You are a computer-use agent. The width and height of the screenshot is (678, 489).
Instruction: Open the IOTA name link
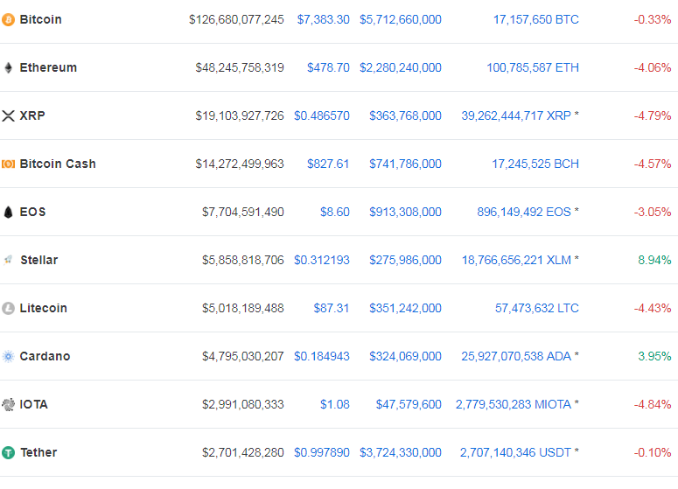[34, 404]
